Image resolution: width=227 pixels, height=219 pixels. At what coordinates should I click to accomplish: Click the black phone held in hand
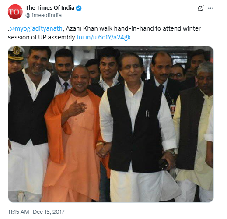[x=164, y=164]
